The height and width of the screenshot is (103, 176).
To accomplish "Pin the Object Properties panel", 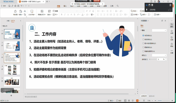I will (x=162, y=21).
